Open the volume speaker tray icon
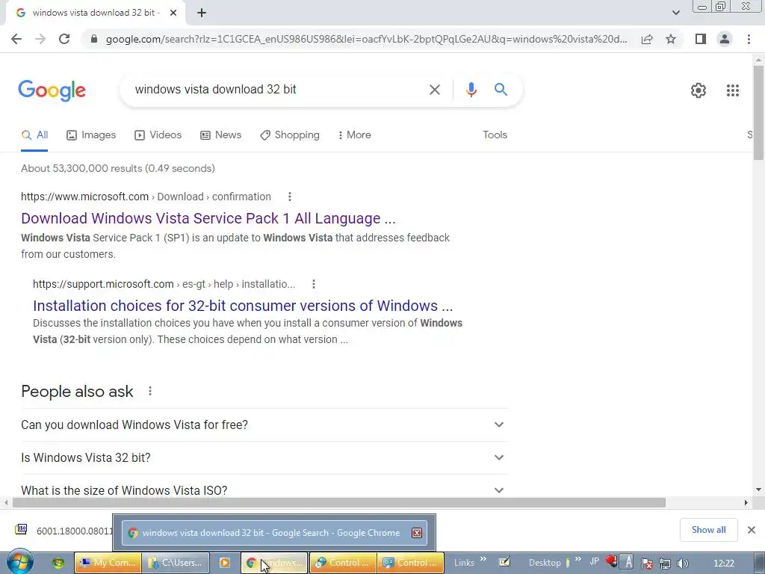The image size is (765, 574). 683,564
